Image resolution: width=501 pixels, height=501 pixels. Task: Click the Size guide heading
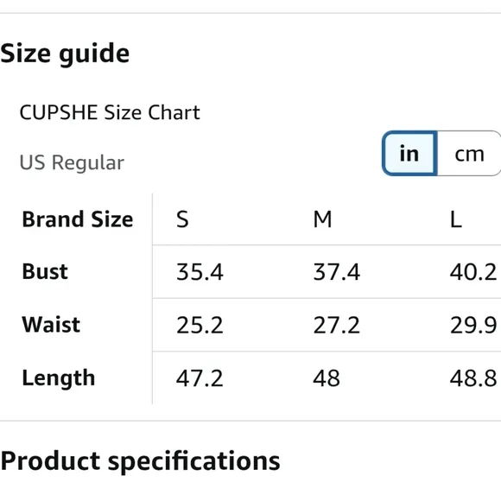(65, 54)
